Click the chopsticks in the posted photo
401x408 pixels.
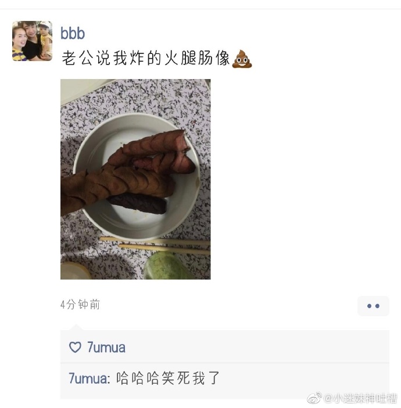point(155,245)
